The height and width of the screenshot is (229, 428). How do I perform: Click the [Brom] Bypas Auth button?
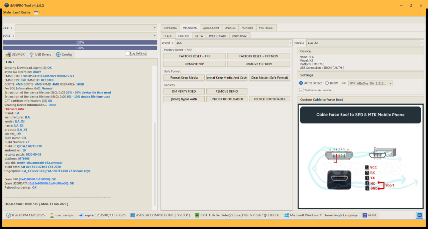coord(184,99)
